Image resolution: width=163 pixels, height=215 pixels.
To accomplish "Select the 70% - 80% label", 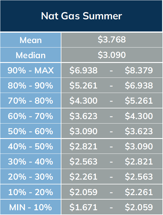I will point(30,101).
